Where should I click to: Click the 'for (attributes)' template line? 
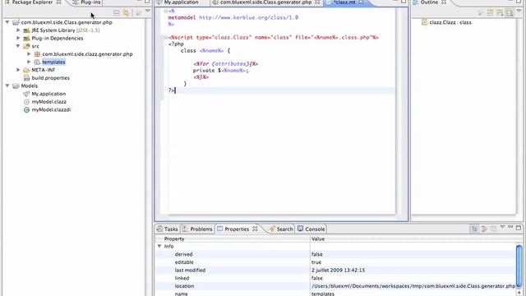(225, 64)
